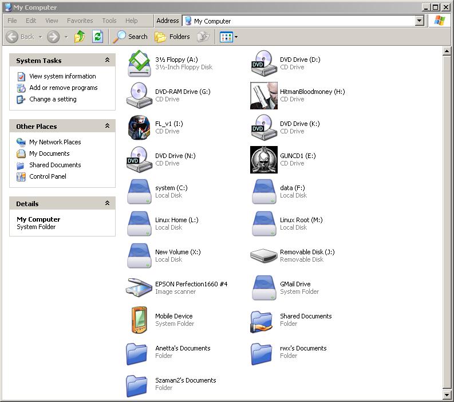Click the View system information link

[62, 76]
